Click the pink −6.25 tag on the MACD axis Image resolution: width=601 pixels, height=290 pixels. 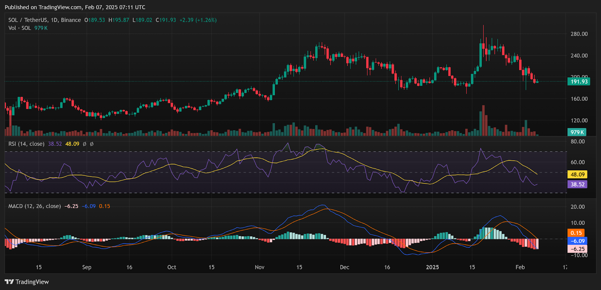[577, 249]
